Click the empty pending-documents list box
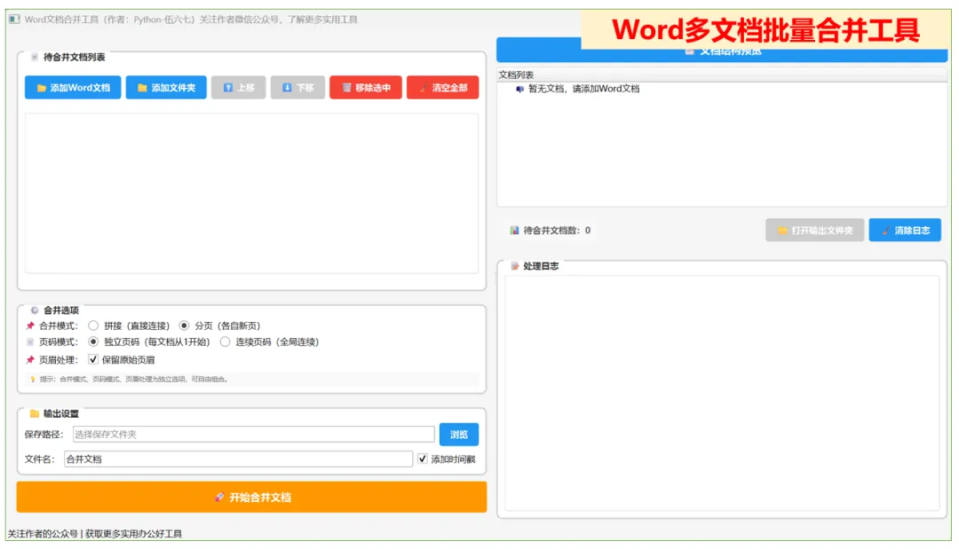The width and height of the screenshot is (959, 549). coord(252,193)
